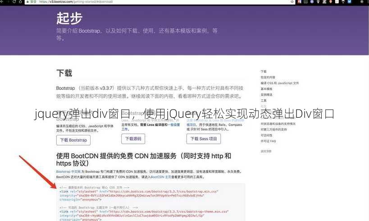Jump to 包含的内容 in side navigation
The image size is (369, 221).
pyautogui.click(x=268, y=77)
